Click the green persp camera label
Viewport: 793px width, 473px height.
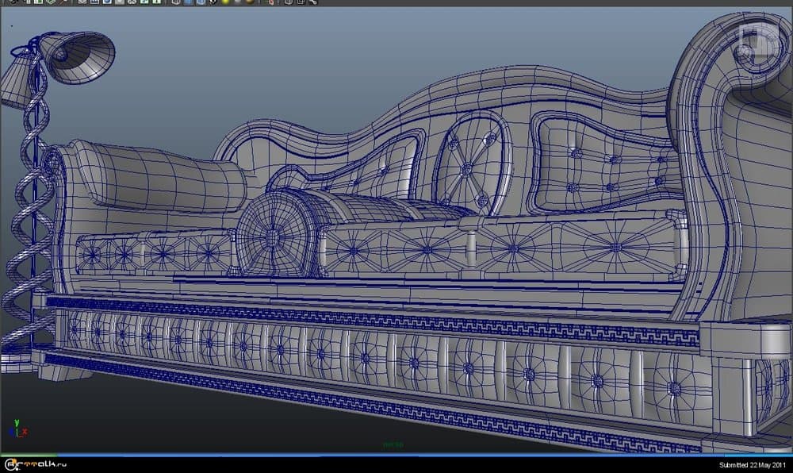(x=393, y=444)
